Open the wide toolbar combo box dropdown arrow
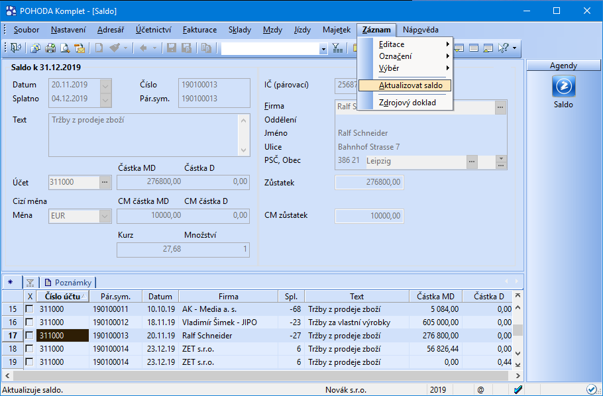Viewport: 603px width, 396px height. [x=323, y=48]
